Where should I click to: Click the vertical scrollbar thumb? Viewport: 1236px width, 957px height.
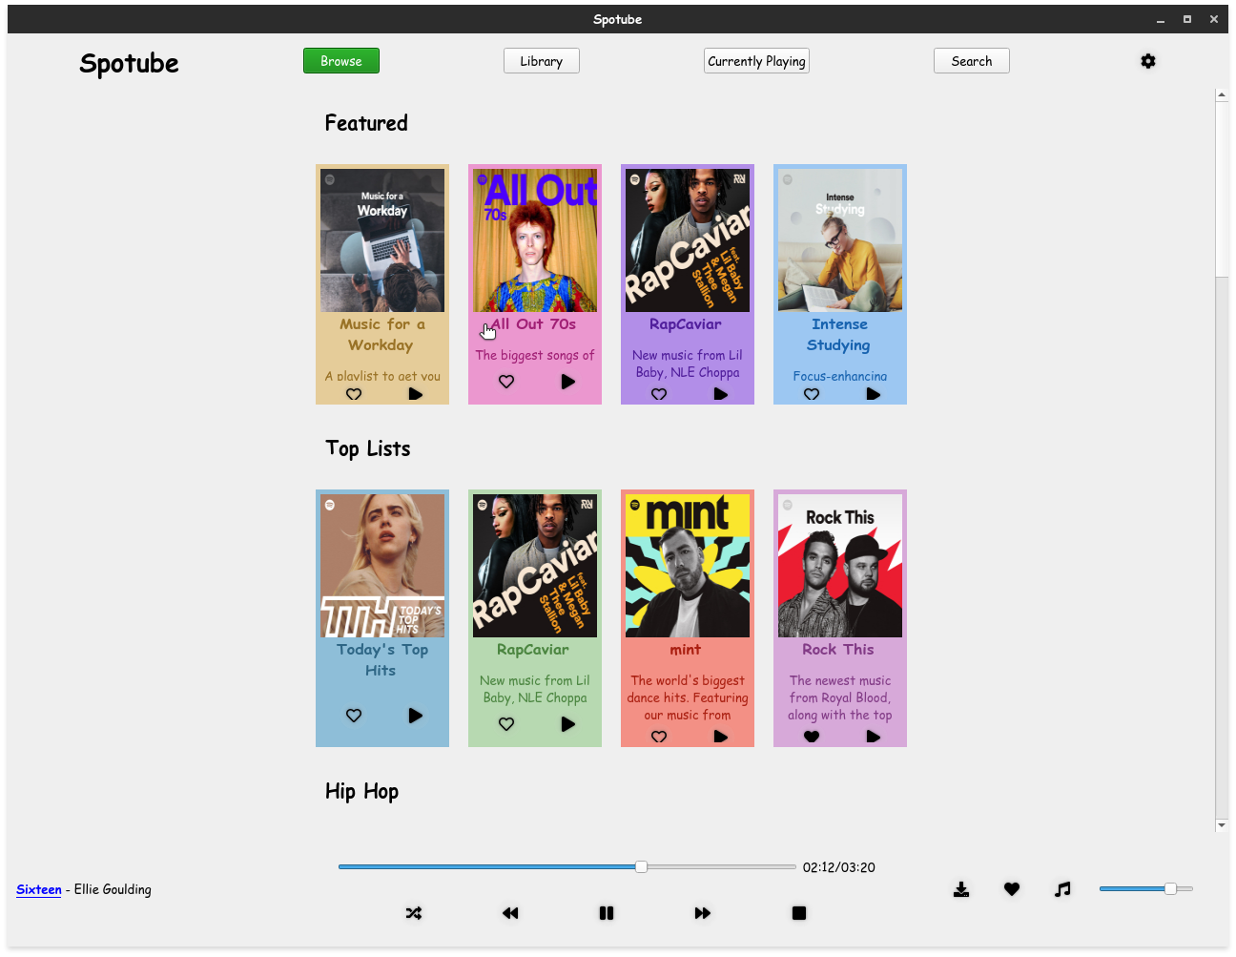pos(1222,189)
